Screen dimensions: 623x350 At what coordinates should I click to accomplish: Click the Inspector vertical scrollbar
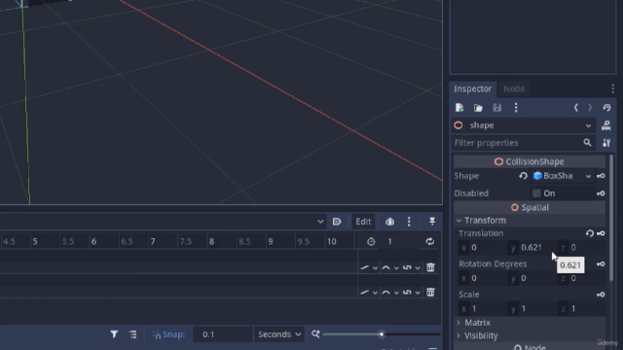point(611,218)
